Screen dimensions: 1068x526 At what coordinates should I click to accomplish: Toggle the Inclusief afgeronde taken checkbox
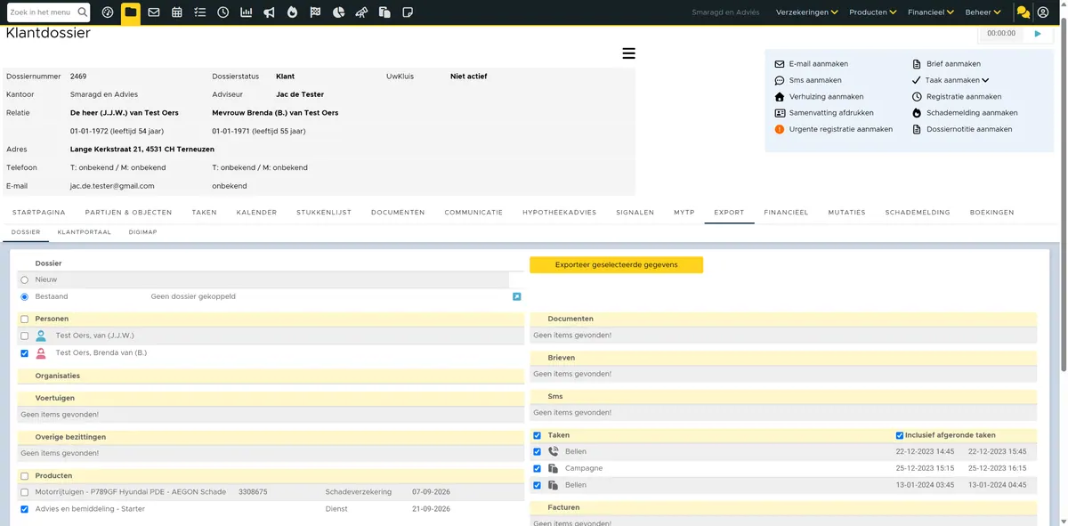pyautogui.click(x=900, y=435)
